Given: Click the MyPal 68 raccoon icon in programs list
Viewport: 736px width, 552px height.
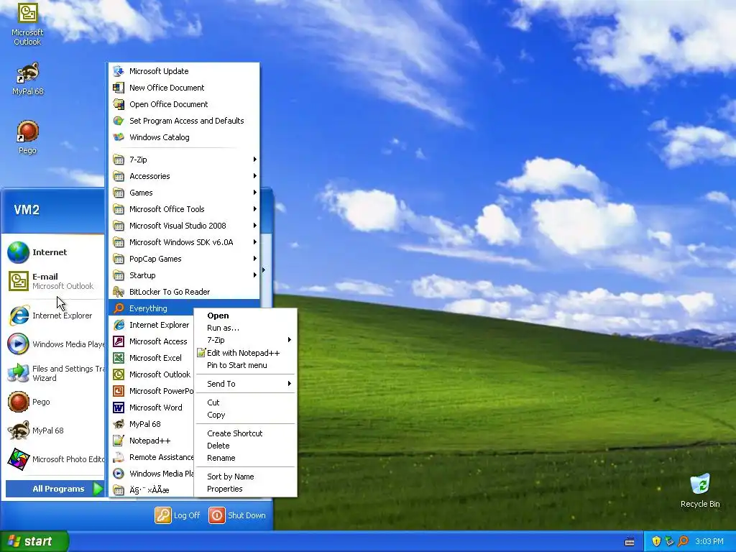Looking at the screenshot, I should [119, 424].
